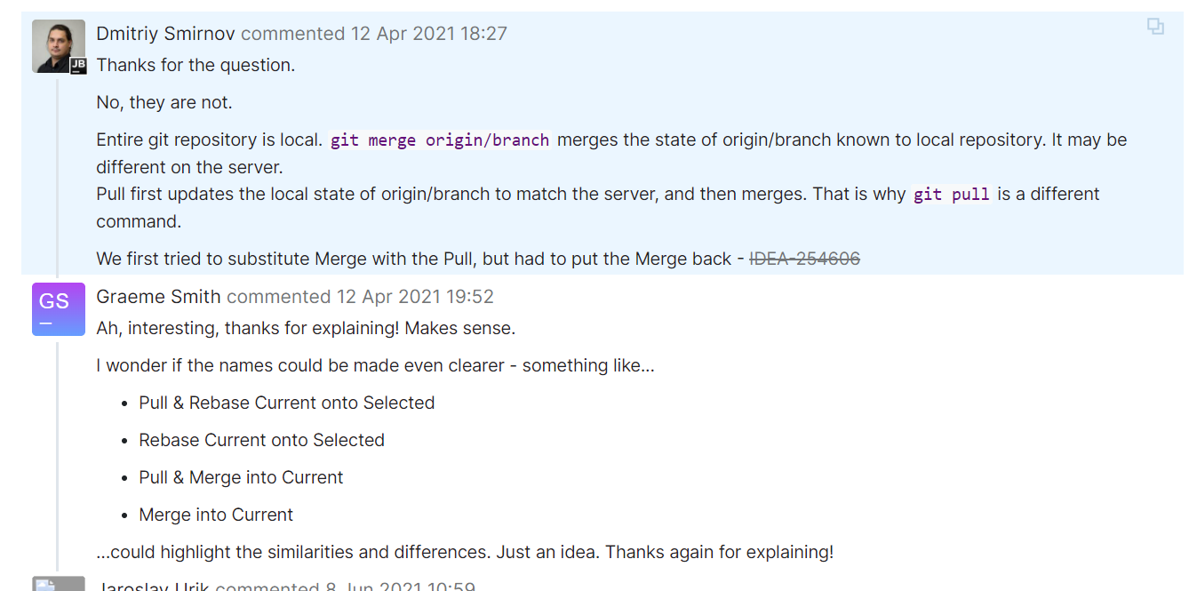This screenshot has width=1189, height=591.
Task: Click the 'Rebase Current onto Selected' list item
Action: [262, 440]
